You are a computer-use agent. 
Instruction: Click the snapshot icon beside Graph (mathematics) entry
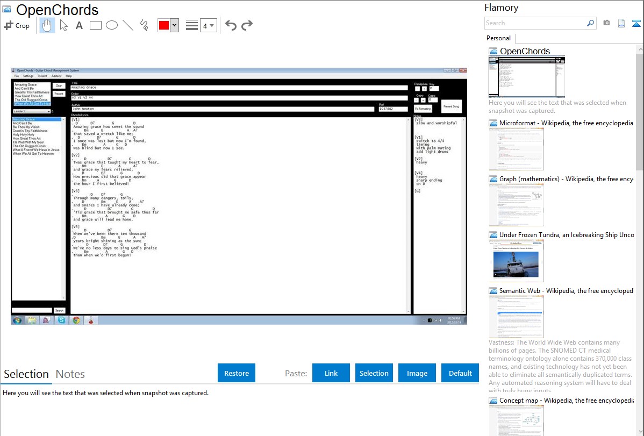pos(493,179)
